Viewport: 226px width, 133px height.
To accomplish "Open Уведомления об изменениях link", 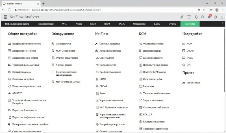I will 157,93.
